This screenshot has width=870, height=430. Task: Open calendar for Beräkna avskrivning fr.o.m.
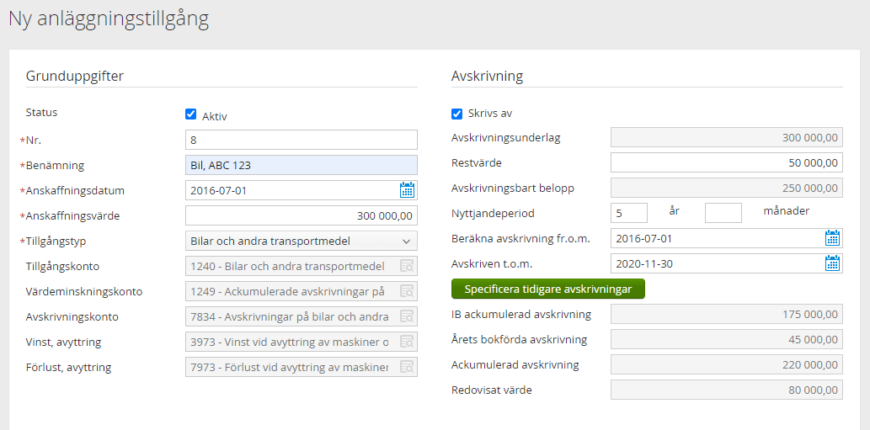click(832, 238)
